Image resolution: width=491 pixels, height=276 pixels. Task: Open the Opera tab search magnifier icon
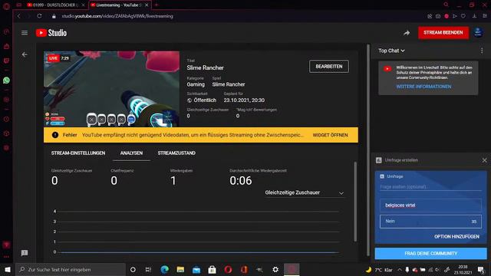click(446, 5)
